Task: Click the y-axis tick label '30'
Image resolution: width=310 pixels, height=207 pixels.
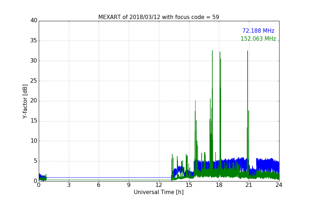Action: pos(34,61)
